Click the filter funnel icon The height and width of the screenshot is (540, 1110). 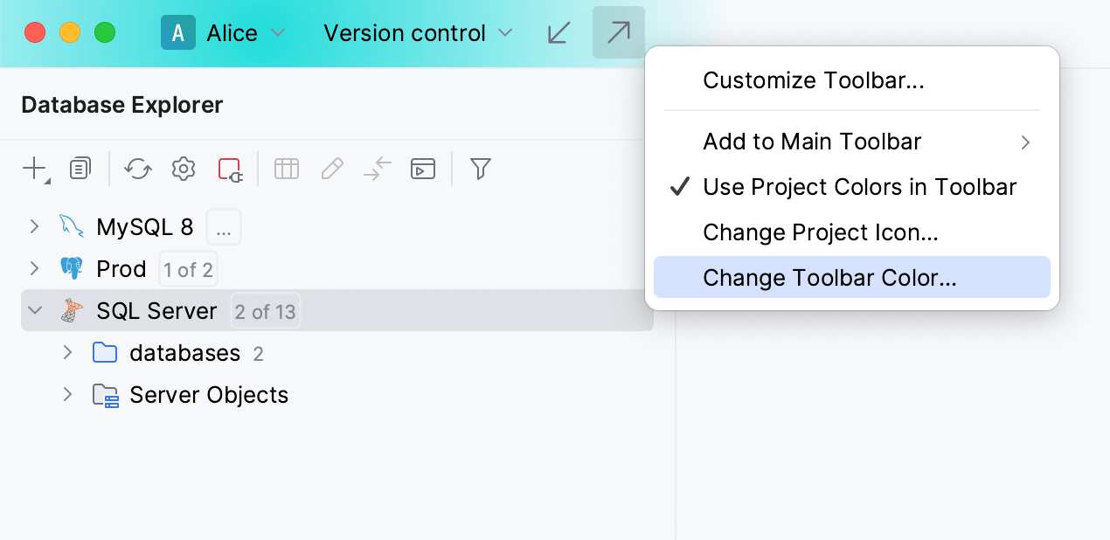point(480,169)
